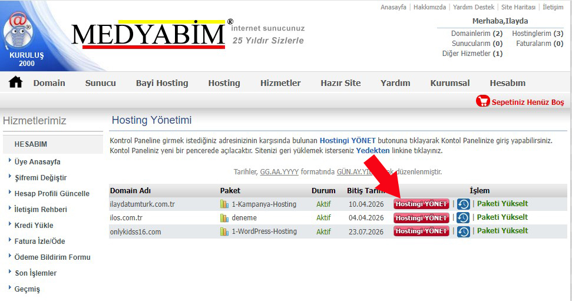Open the Yardım Destek top link
Screen dimensions: 572x301
(474, 7)
